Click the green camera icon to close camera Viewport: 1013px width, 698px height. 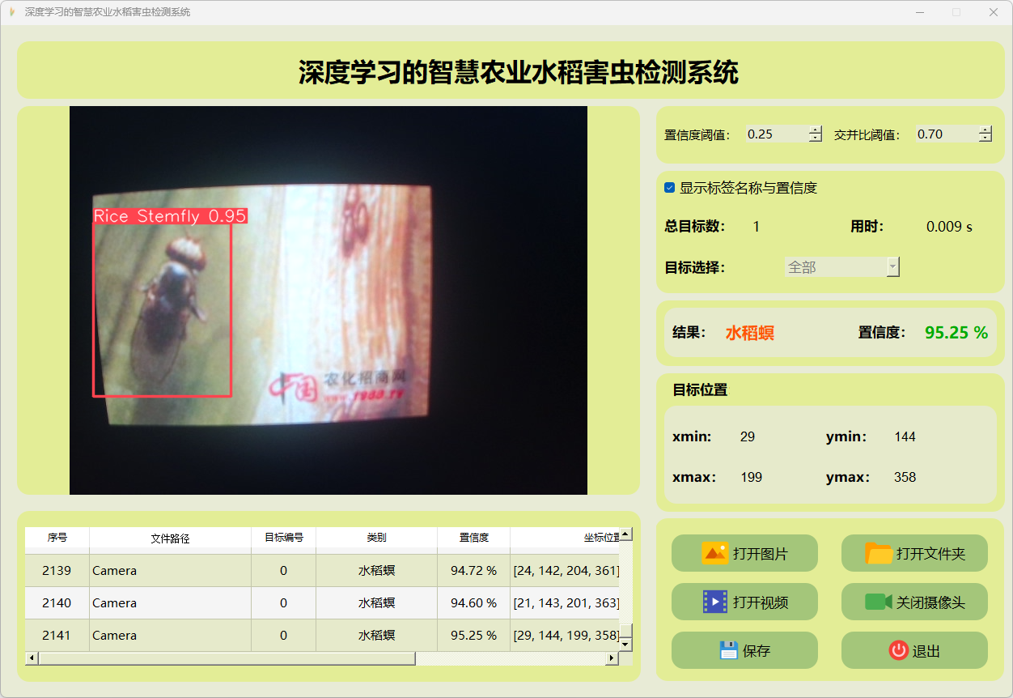(878, 602)
